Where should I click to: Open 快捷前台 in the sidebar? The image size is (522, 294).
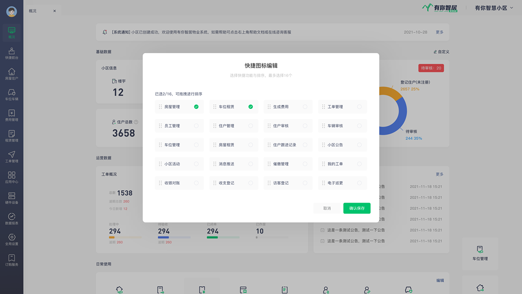click(12, 53)
